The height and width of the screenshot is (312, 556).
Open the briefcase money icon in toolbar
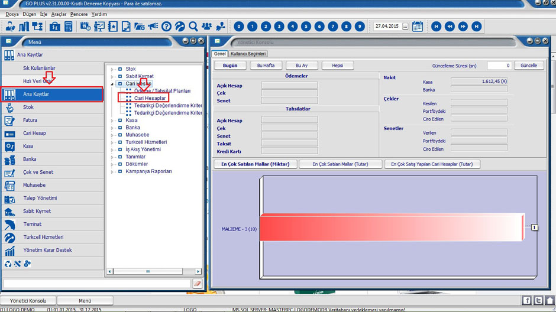click(54, 27)
